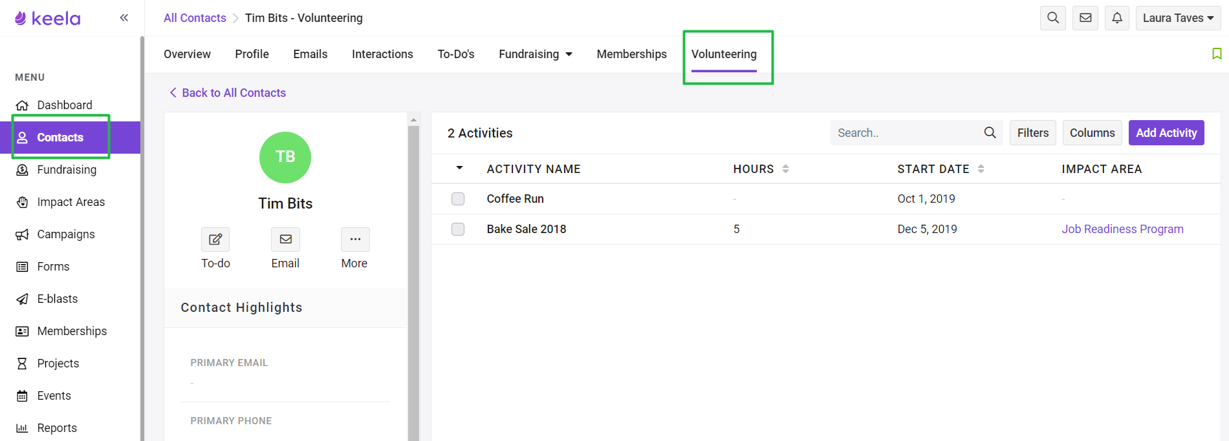Open the mail envelope icon in header
Viewport: 1229px width, 441px height.
pyautogui.click(x=1085, y=18)
